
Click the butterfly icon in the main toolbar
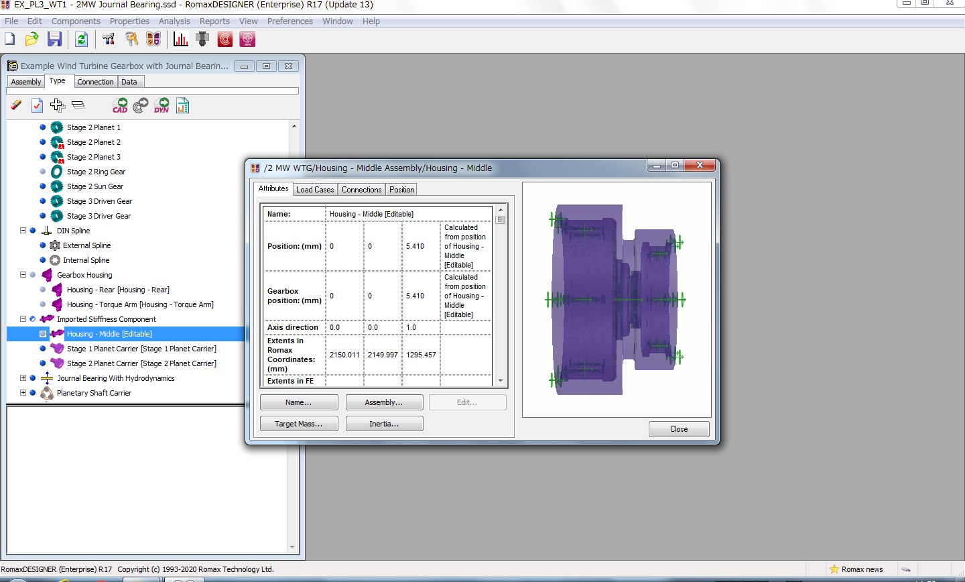click(153, 40)
